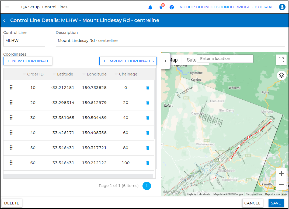Viewport: 289px width, 209px height.
Task: Add a new coordinate
Action: click(x=28, y=61)
